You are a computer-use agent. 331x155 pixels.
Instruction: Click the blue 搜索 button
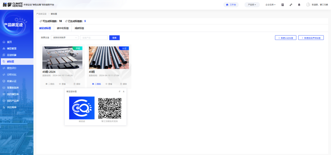tap(114, 38)
